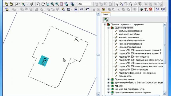The height and width of the screenshot is (96, 171).
Task: Expand the монументы, памятники layer
Action: tap(108, 89)
